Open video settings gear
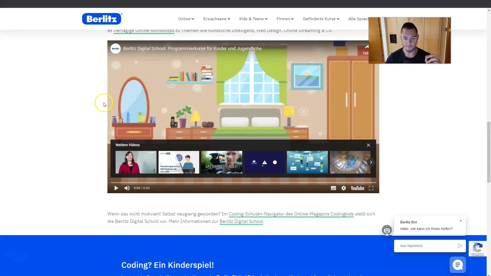 click(x=344, y=188)
